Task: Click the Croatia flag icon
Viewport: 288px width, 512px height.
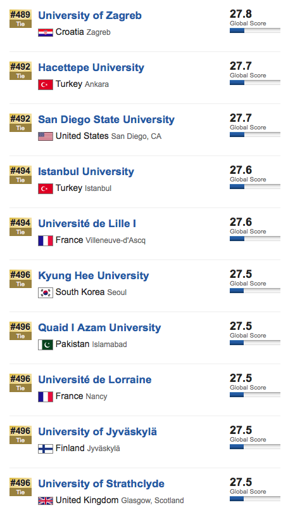Action: pyautogui.click(x=46, y=32)
